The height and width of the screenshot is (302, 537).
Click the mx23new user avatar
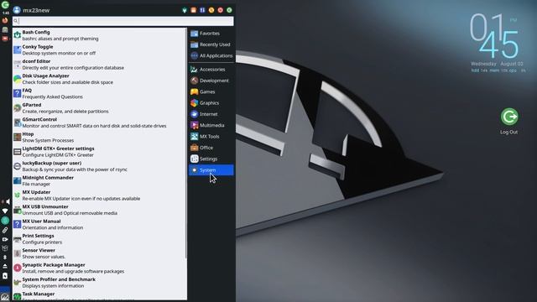tap(17, 10)
